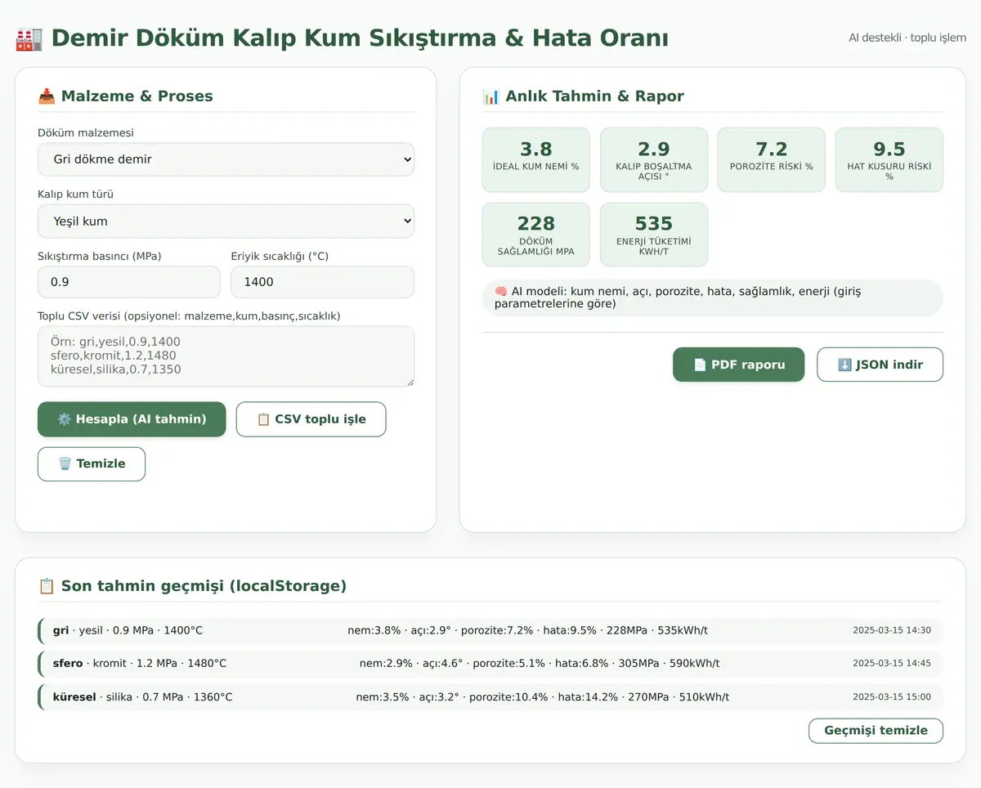Click the Sıkıştırma basıncı input field
Screen dimensions: 981x788
coord(129,282)
